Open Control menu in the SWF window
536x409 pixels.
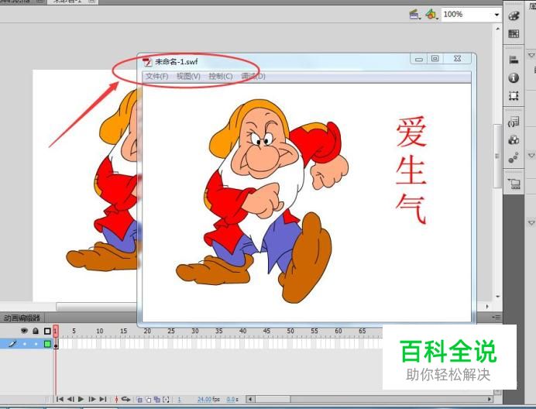click(221, 76)
